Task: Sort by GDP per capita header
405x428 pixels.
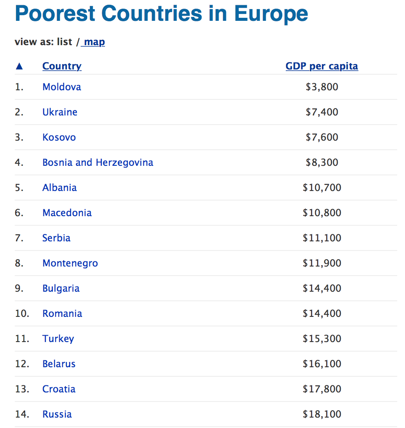Action: click(322, 66)
